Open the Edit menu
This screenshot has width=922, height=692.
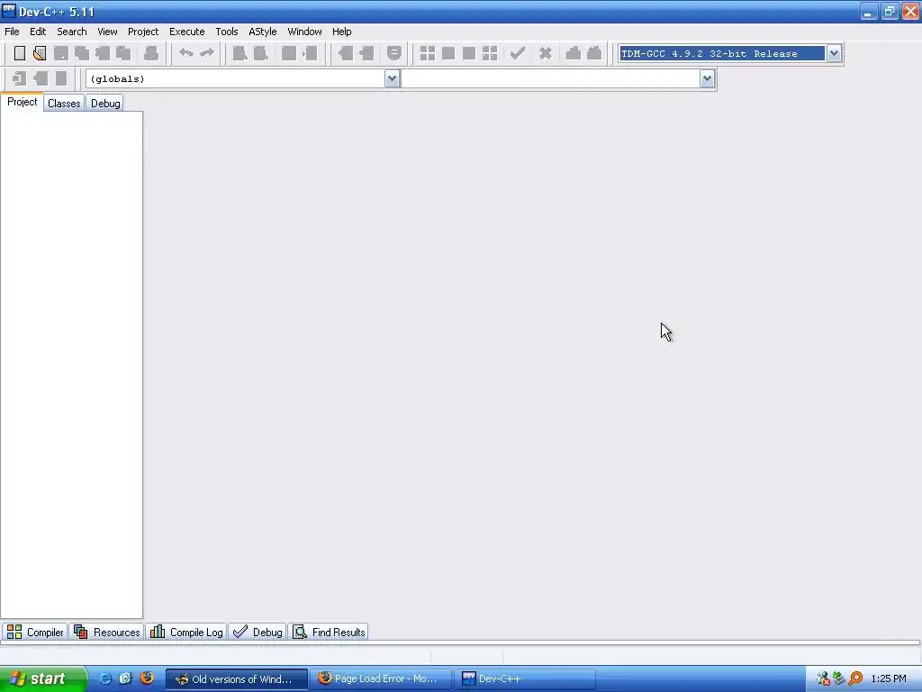coord(38,32)
